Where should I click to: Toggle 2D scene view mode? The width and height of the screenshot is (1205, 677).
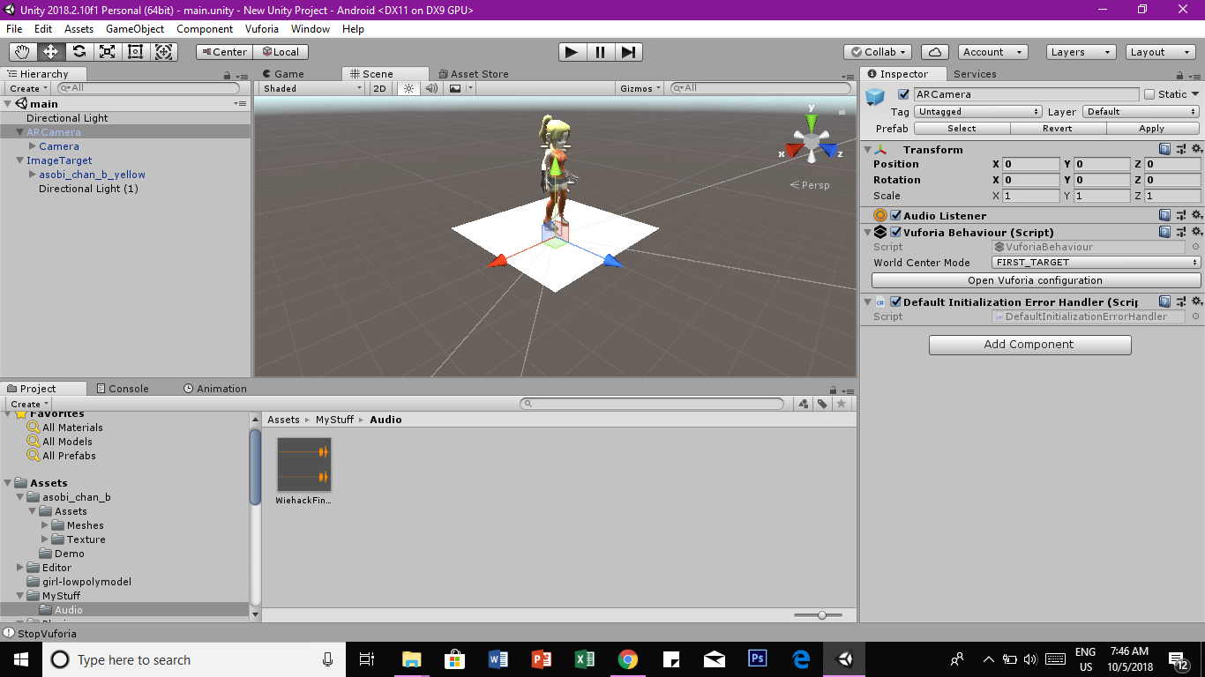click(379, 88)
